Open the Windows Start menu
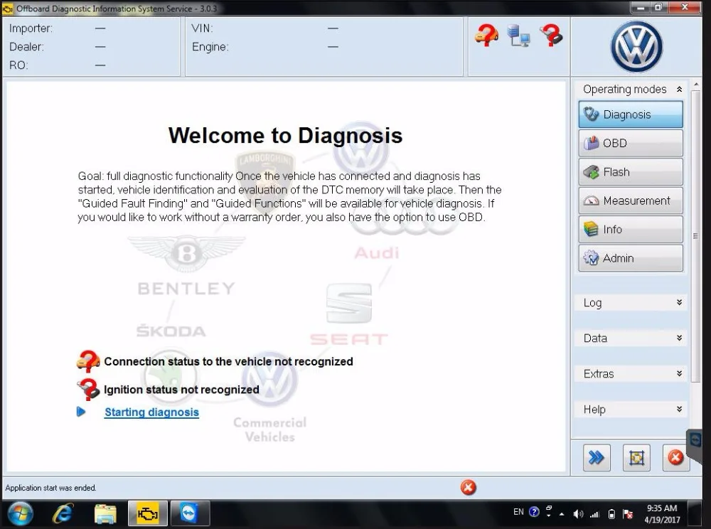 click(x=20, y=514)
